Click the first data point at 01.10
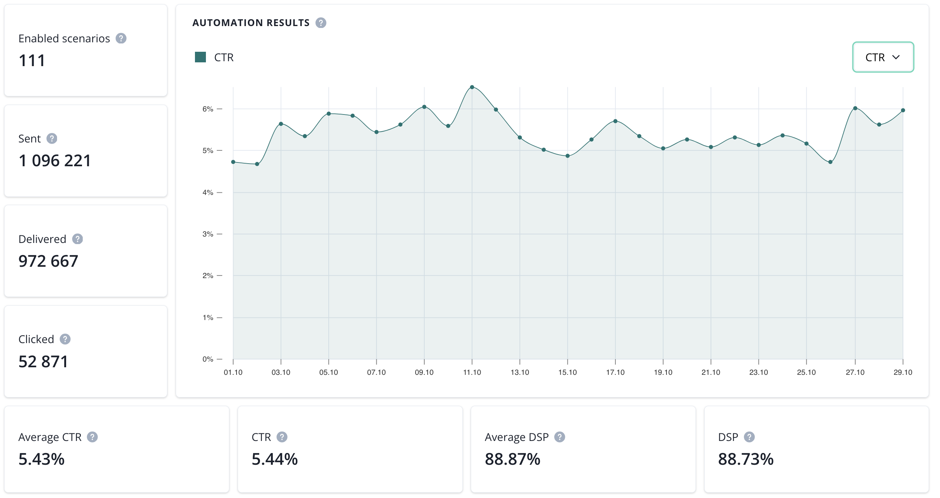The height and width of the screenshot is (498, 940). (233, 162)
